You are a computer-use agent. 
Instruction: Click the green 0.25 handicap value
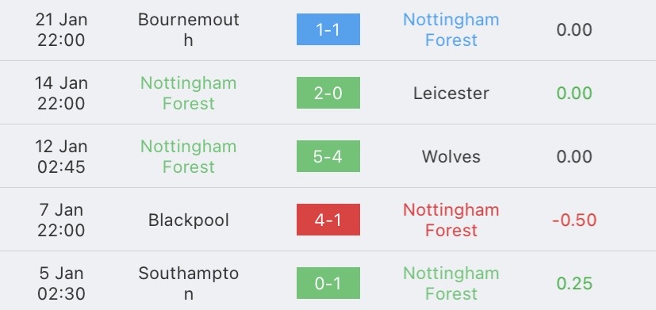[574, 283]
